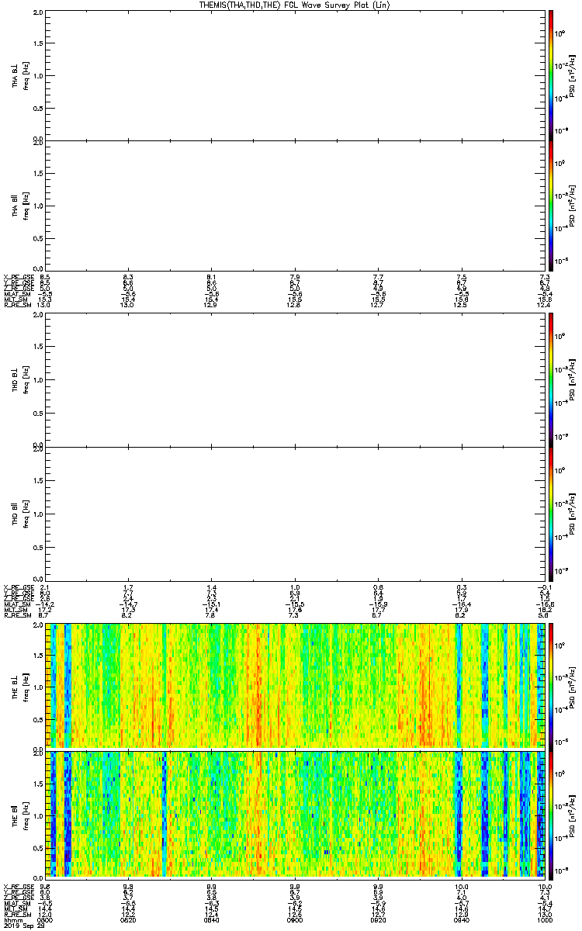Click the 0900 time tick label

[294, 921]
